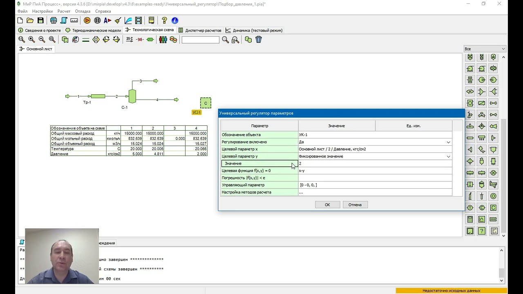The height and width of the screenshot is (294, 523).
Task: Open the curve chart icon
Action: tap(128, 20)
